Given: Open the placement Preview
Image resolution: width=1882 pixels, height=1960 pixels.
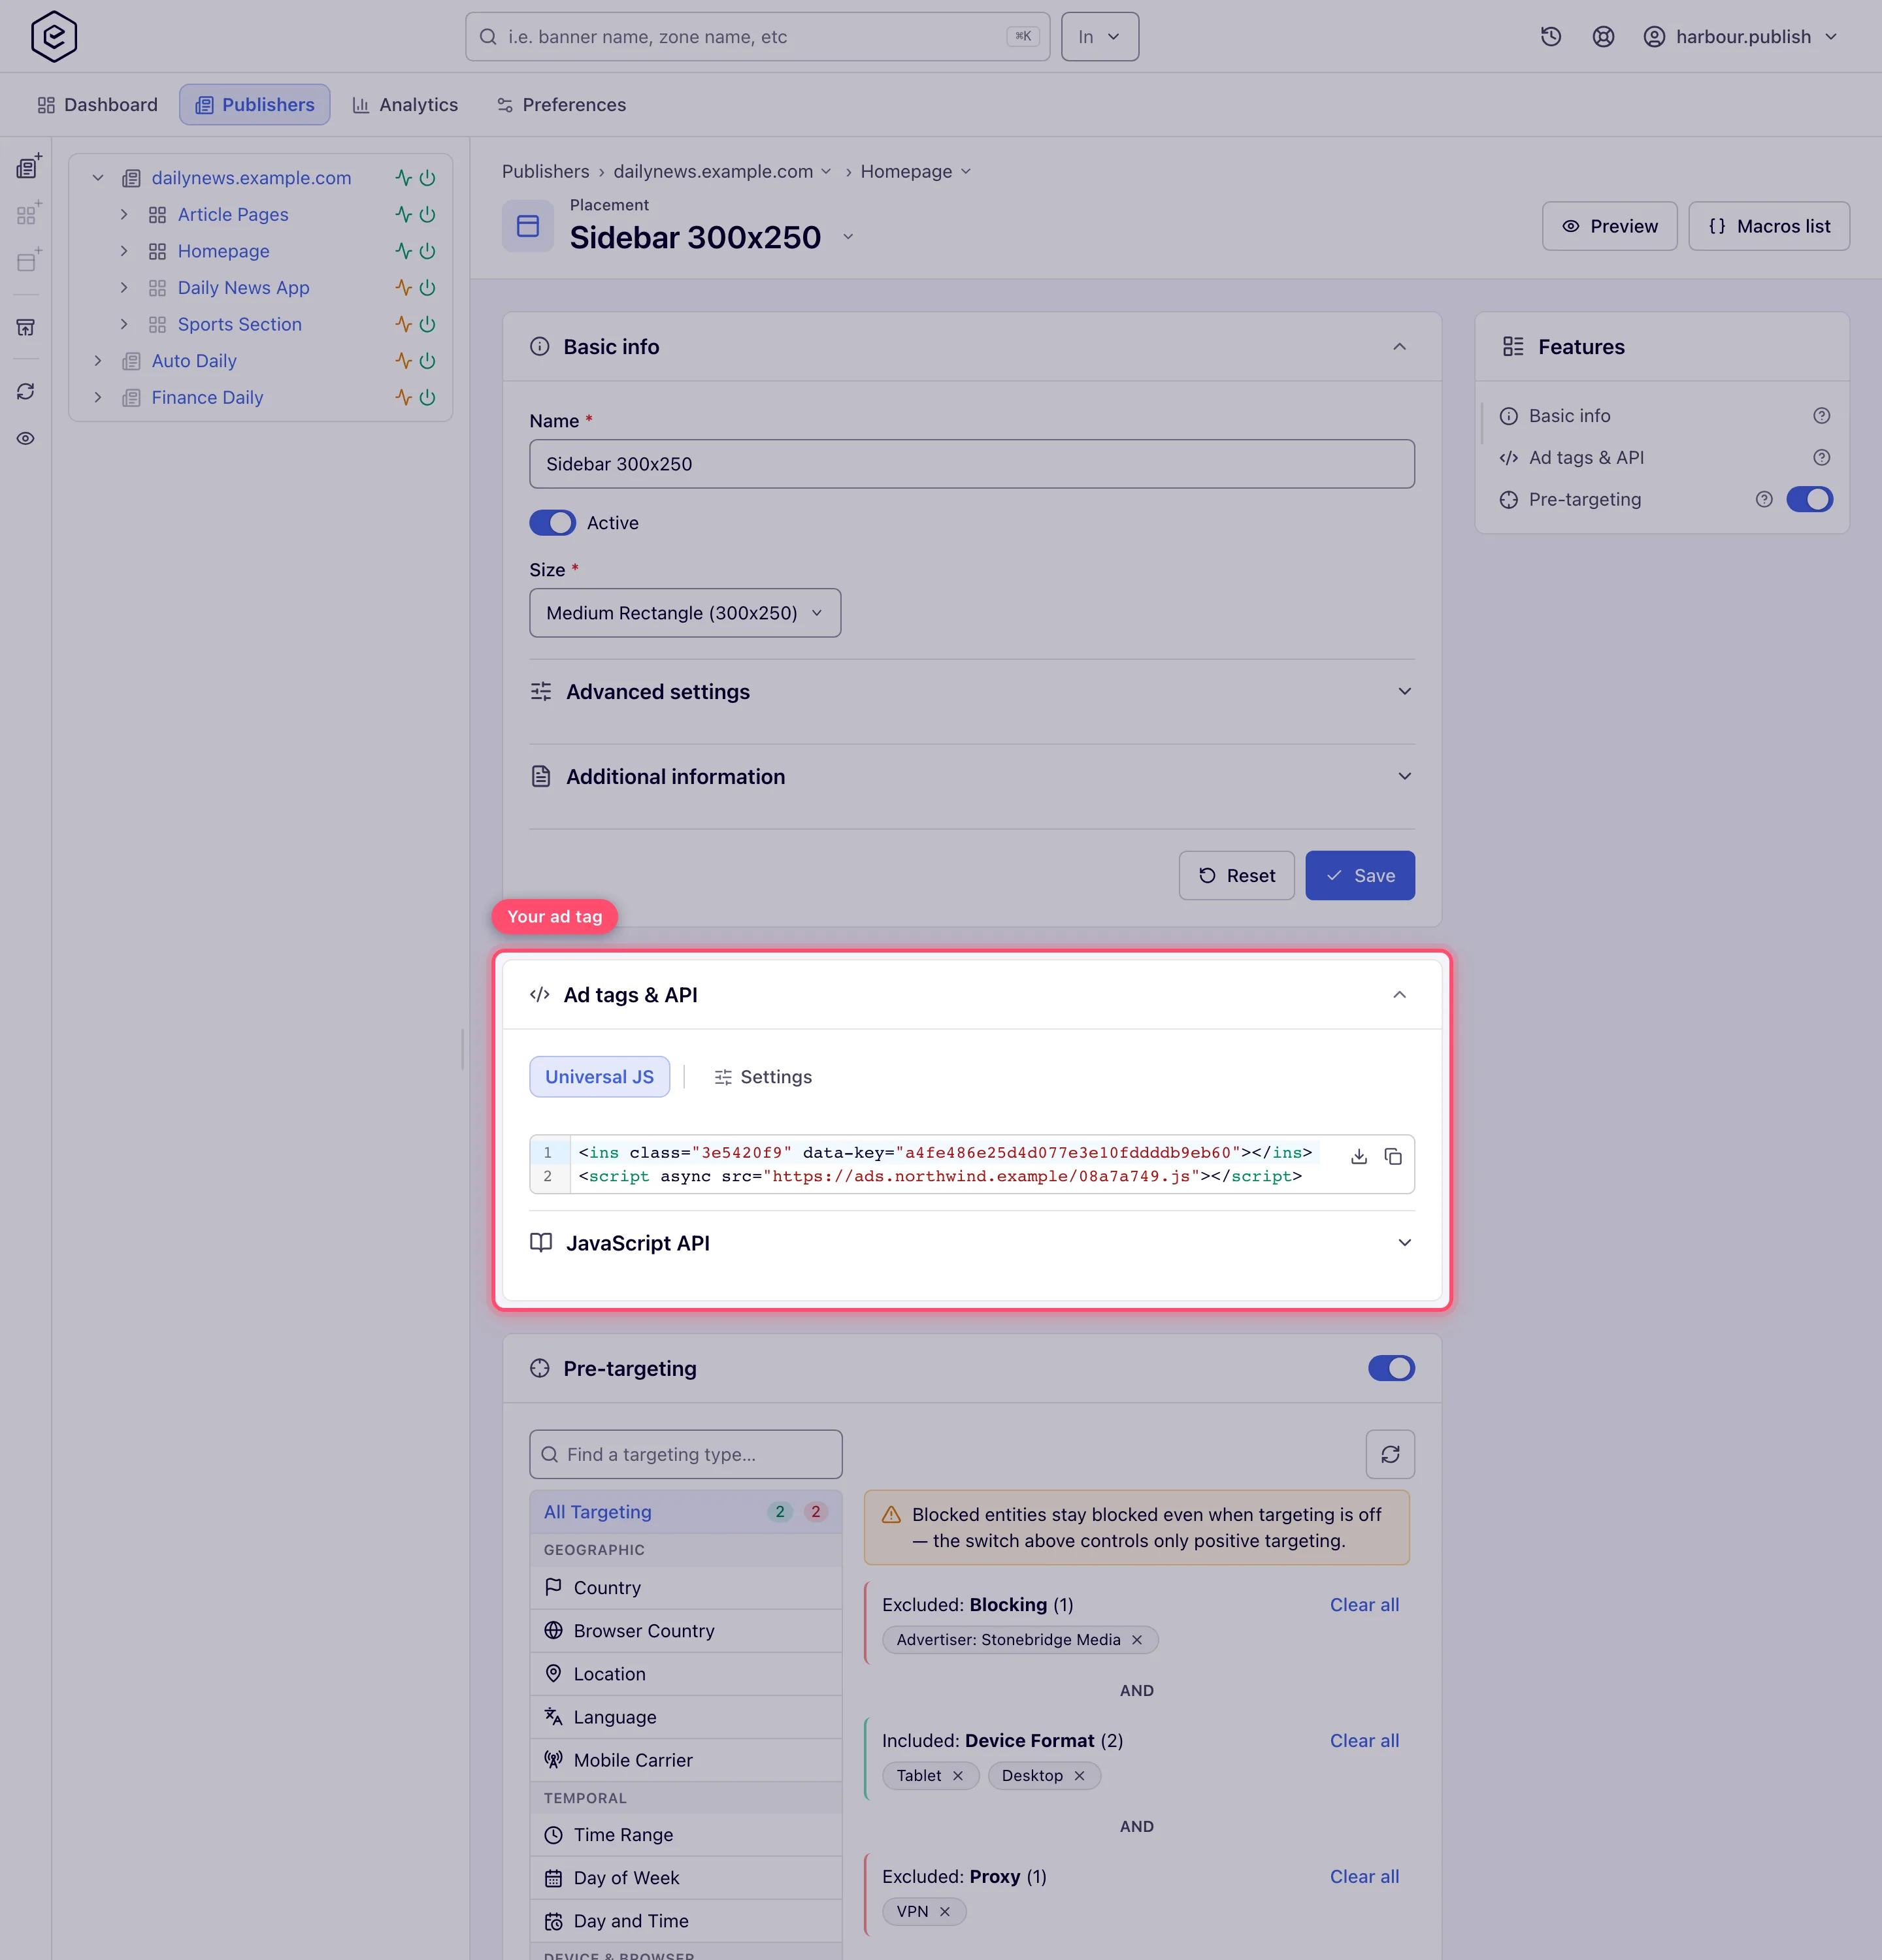Looking at the screenshot, I should [x=1609, y=227].
